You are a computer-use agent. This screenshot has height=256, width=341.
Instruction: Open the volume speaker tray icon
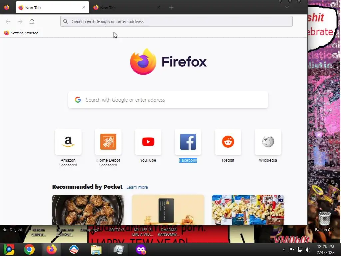pos(308,249)
